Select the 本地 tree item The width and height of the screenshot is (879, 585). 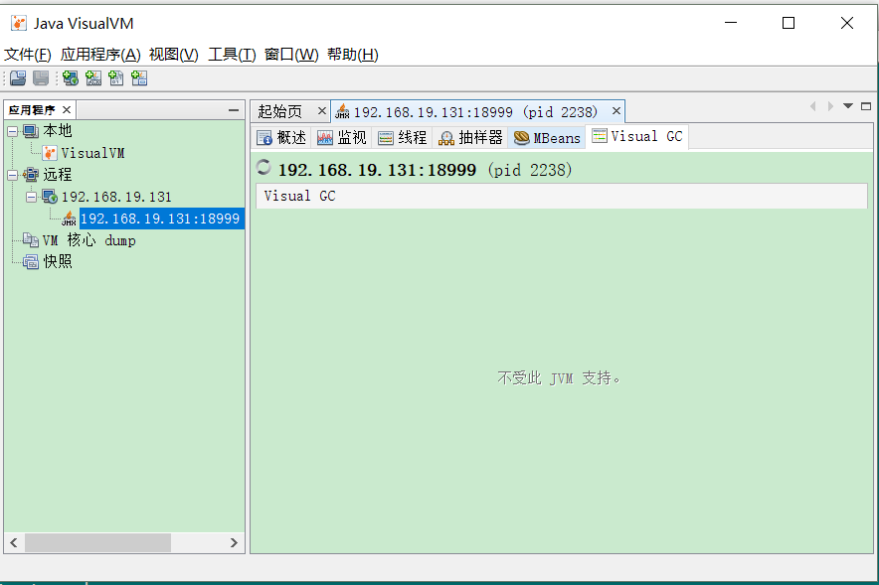point(58,131)
